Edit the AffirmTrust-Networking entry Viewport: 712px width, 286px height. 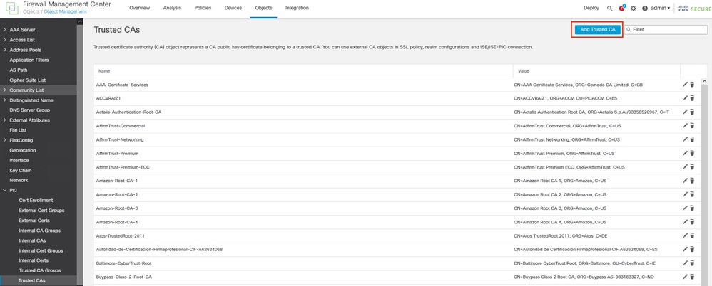(685, 139)
